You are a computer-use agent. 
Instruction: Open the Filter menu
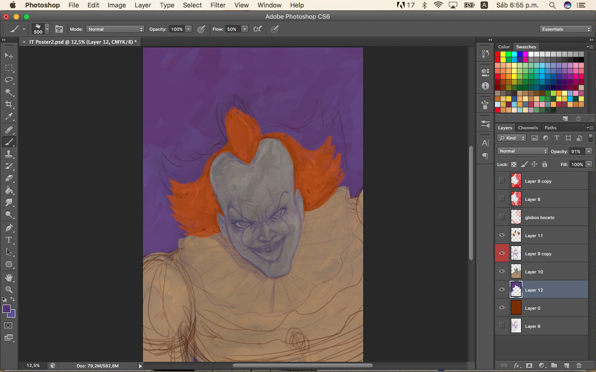218,5
